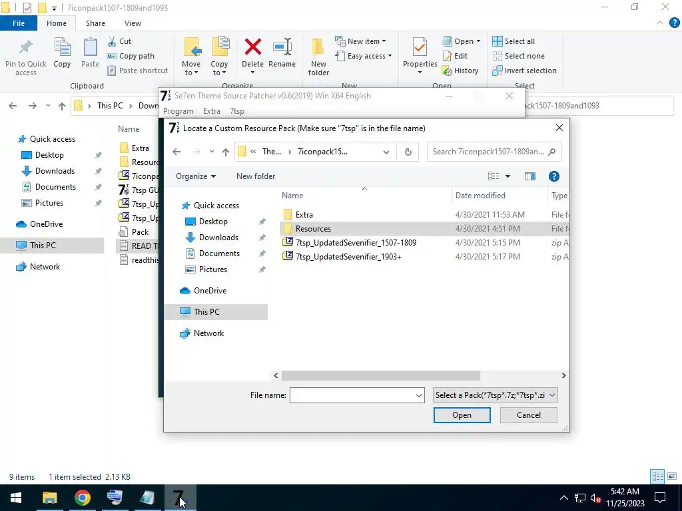Open file History in ribbon

[460, 71]
